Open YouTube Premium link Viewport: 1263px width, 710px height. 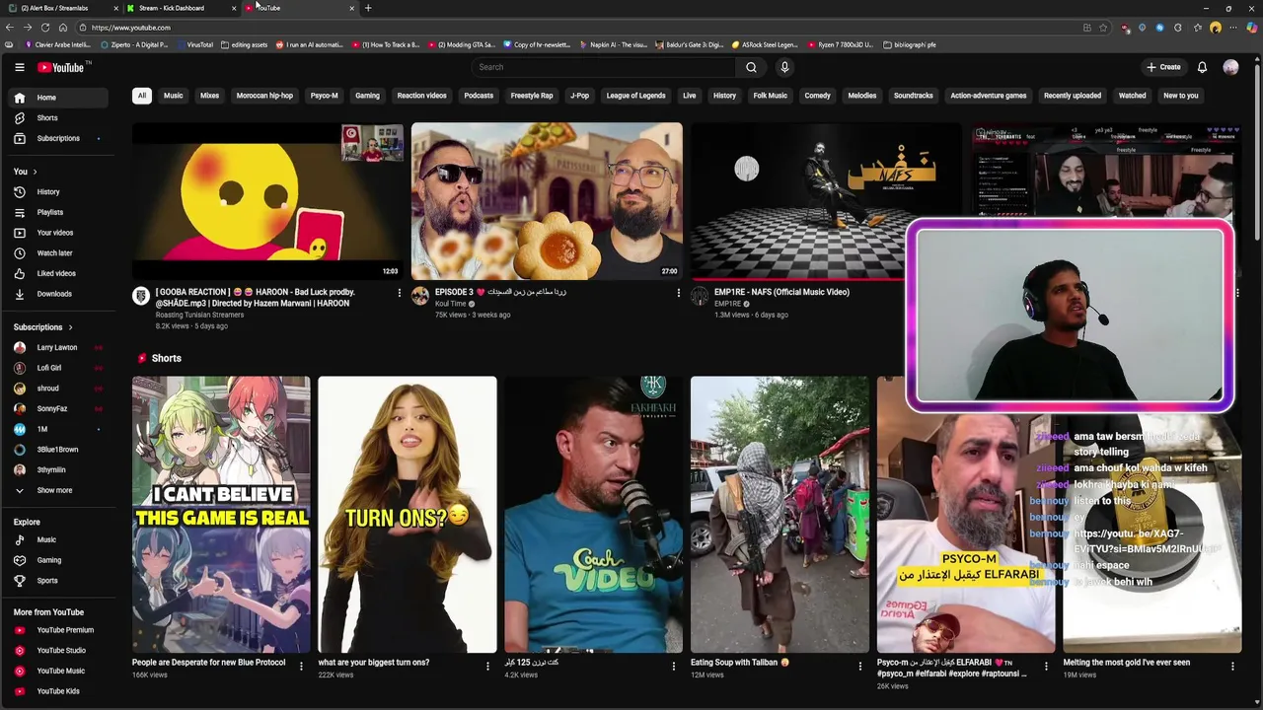(59, 630)
